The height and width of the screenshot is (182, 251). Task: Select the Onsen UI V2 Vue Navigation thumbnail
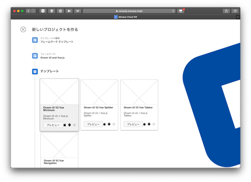(59, 145)
